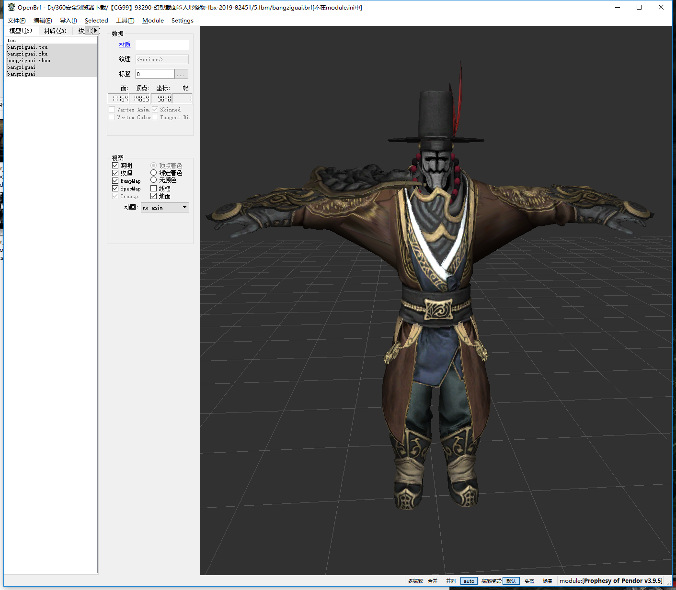Open the Selected menu
This screenshot has height=590, width=676.
click(96, 21)
